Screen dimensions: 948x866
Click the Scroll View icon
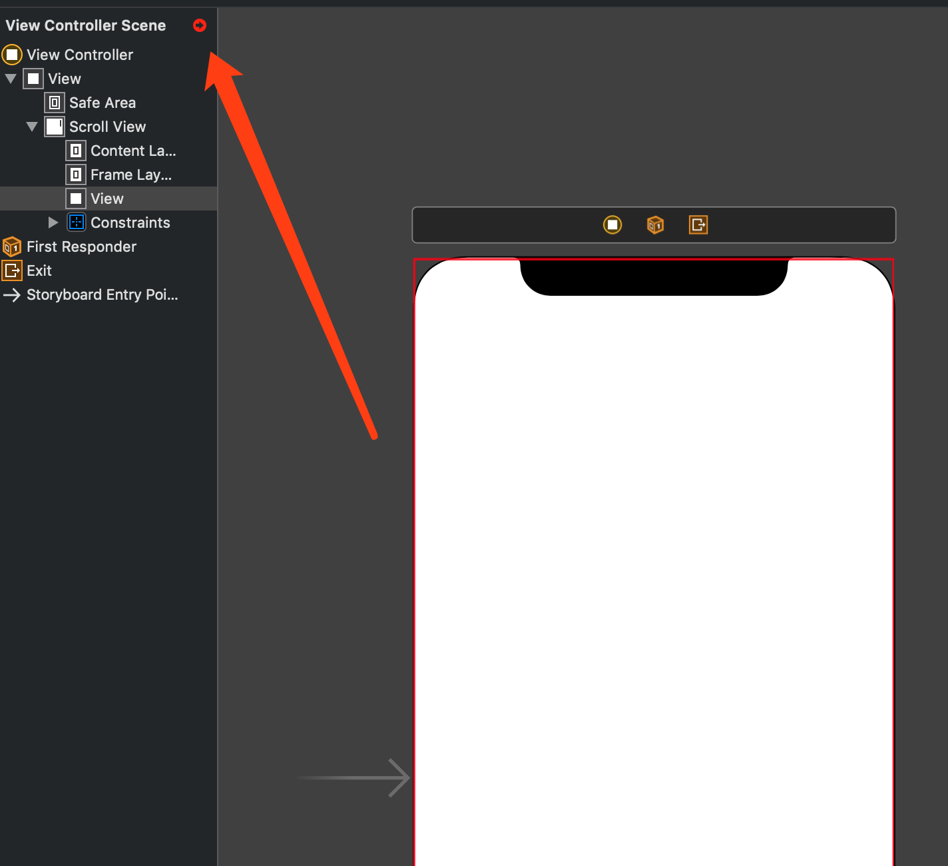(55, 127)
